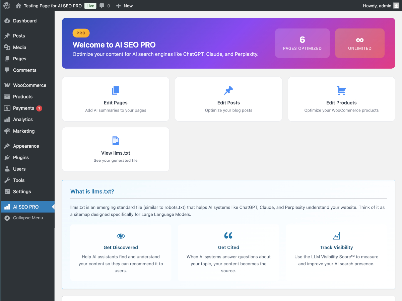Viewport: 402px width, 301px height.
Task: Click New in the admin bar
Action: 128,6
